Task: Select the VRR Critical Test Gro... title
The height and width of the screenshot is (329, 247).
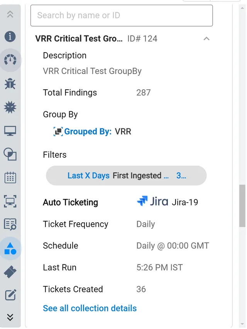Action: click(79, 39)
